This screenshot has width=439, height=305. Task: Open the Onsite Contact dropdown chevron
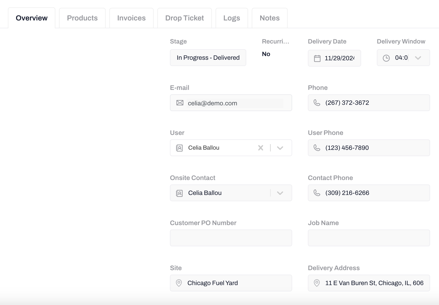point(280,193)
